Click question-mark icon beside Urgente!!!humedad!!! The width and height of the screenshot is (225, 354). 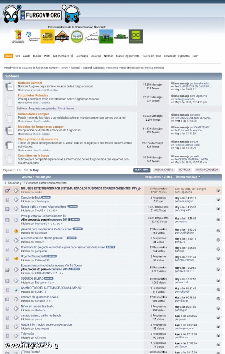[x=16, y=258]
